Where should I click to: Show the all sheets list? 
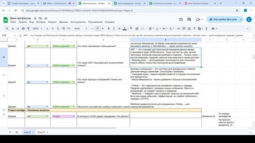tap(17, 132)
